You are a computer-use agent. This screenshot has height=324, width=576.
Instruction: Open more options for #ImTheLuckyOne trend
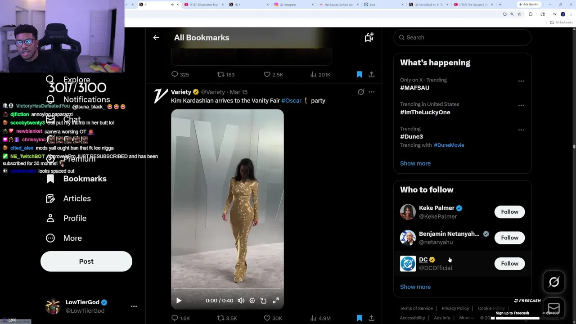pos(521,105)
